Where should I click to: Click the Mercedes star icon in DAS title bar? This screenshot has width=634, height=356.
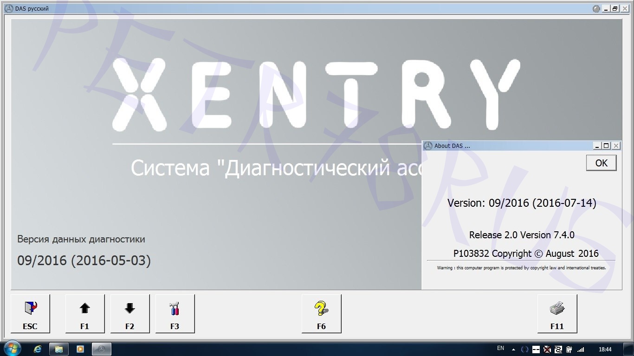point(9,8)
